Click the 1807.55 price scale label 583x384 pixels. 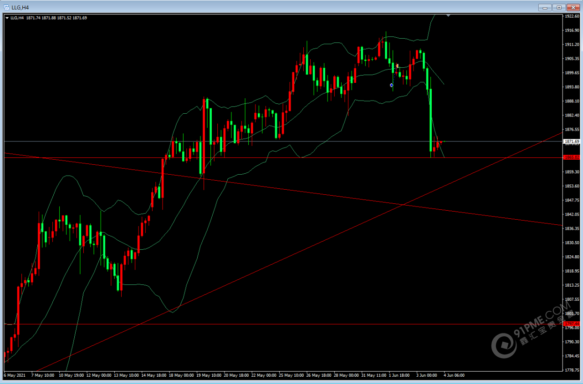point(572,299)
